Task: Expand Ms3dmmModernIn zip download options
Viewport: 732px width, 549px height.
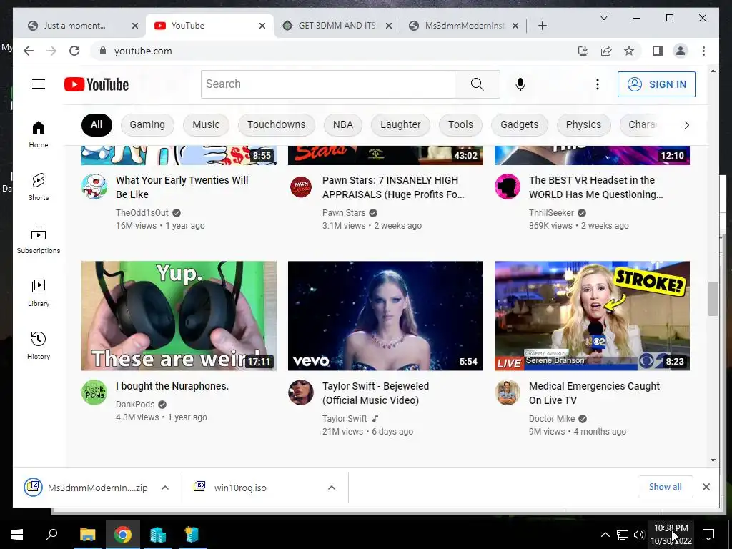Action: (165, 488)
